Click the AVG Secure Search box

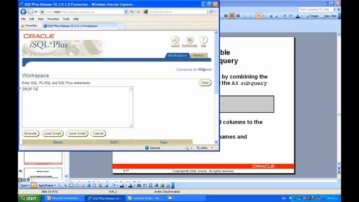pyautogui.click(x=175, y=12)
